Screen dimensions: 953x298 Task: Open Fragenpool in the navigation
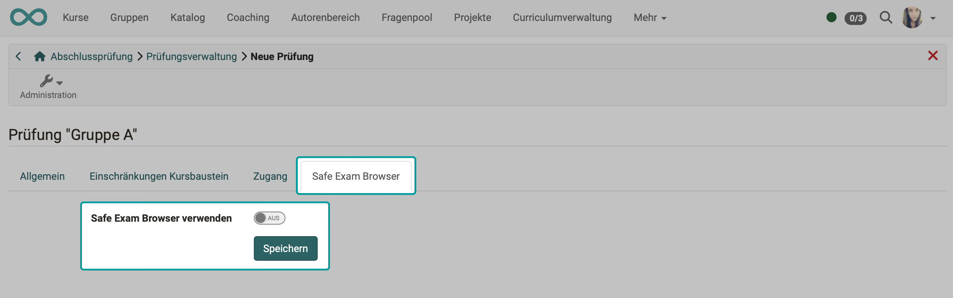[x=407, y=17]
